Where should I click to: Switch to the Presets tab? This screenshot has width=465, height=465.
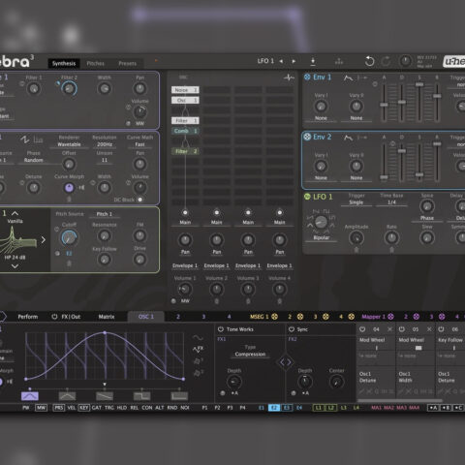pos(127,63)
